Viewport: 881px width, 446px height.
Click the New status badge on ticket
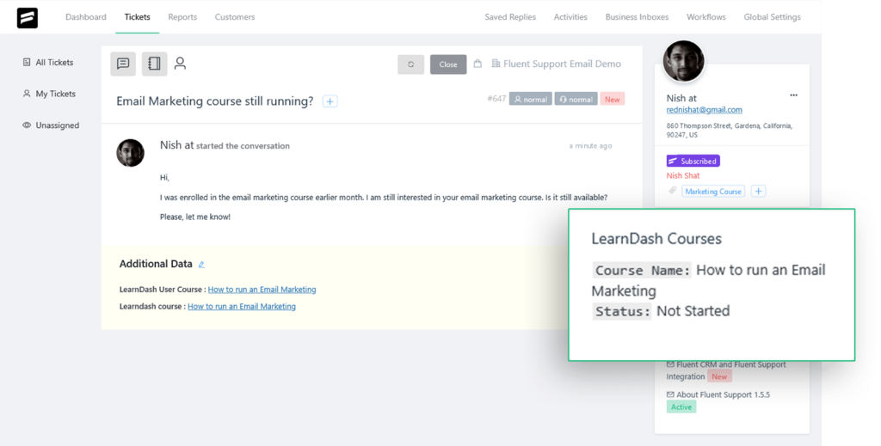pyautogui.click(x=612, y=99)
